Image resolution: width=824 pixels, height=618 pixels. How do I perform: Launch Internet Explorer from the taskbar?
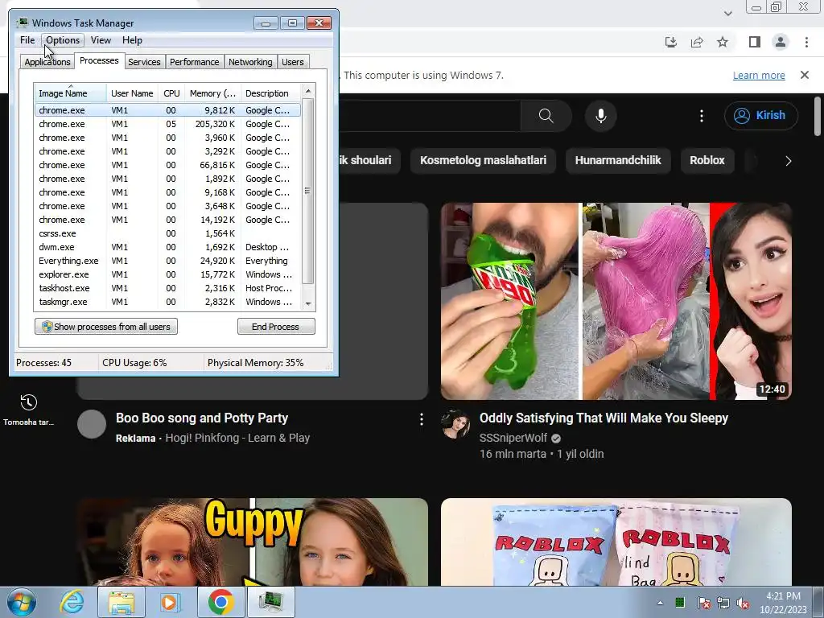(x=72, y=602)
